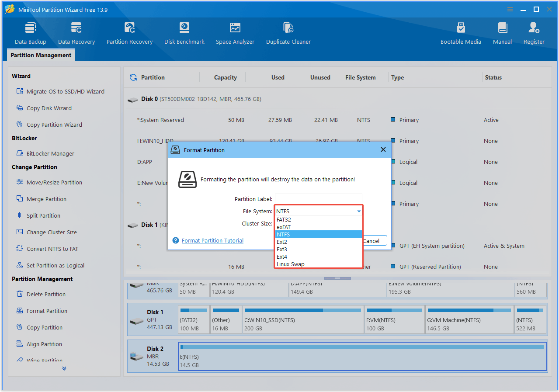Viewport: 559px width, 392px height.
Task: Select I:(NTFS) partition on Disk 2
Action: tap(362, 356)
